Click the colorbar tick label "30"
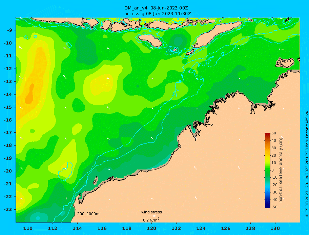The height and width of the screenshot is (235, 309). click(x=274, y=148)
